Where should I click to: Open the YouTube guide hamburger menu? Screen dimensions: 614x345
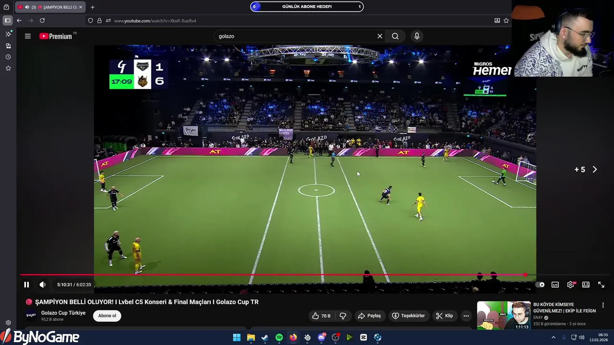pyautogui.click(x=28, y=36)
